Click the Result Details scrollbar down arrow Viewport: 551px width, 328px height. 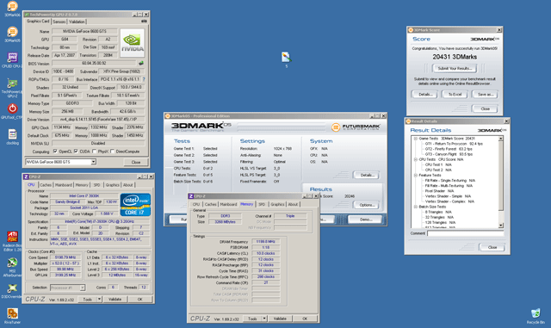(501, 226)
